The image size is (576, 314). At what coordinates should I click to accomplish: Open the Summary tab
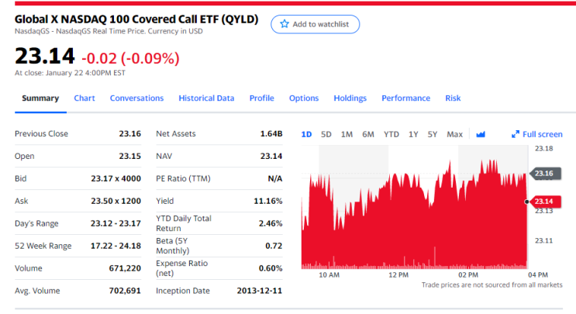[40, 98]
